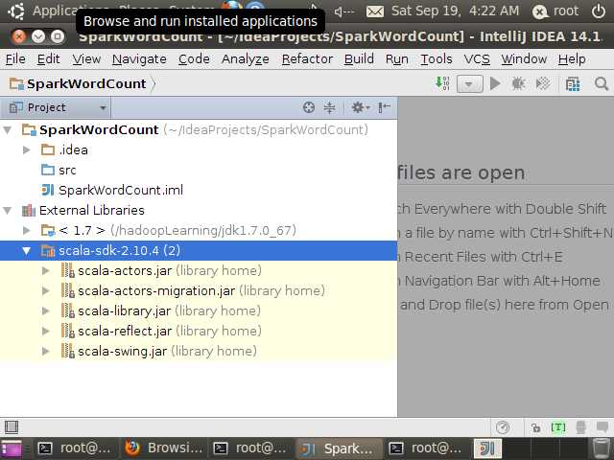This screenshot has height=460, width=614.
Task: Switch to the Spark... IntelliJ taskbar window
Action: 338,448
